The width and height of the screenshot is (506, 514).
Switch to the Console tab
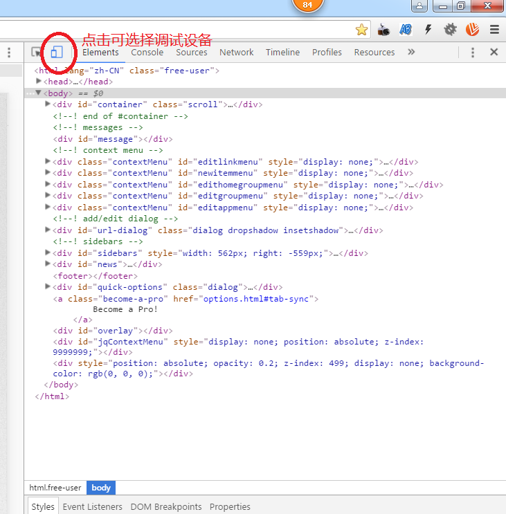point(147,52)
